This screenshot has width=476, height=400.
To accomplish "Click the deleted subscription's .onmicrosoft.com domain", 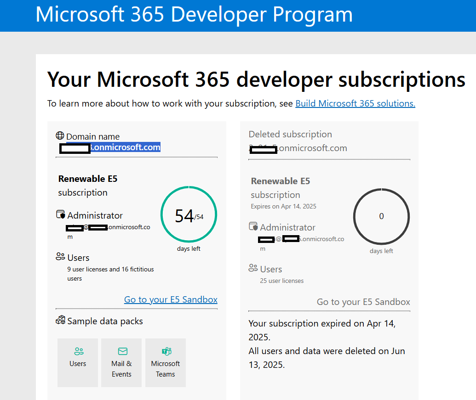I will [298, 148].
